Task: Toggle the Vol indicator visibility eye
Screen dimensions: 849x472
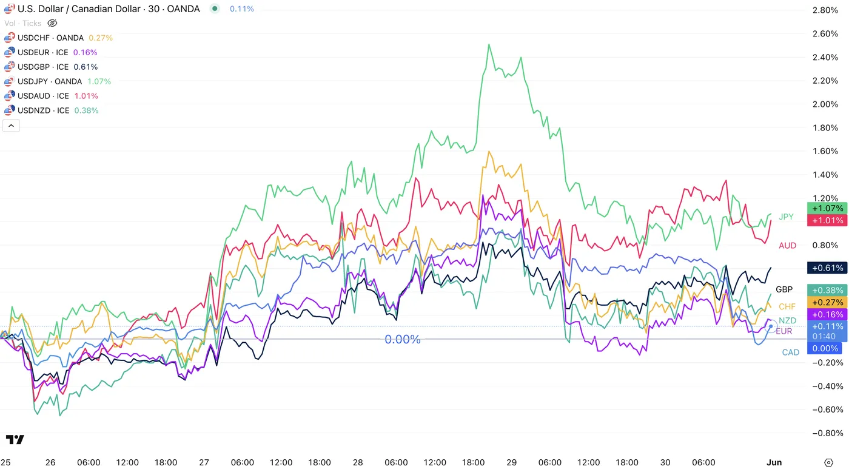Action: click(52, 24)
